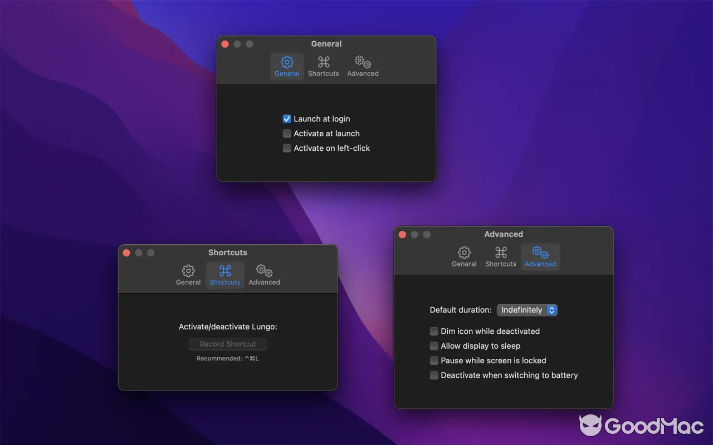This screenshot has height=445, width=713.
Task: Enable Dim icon while deactivated
Action: [434, 331]
